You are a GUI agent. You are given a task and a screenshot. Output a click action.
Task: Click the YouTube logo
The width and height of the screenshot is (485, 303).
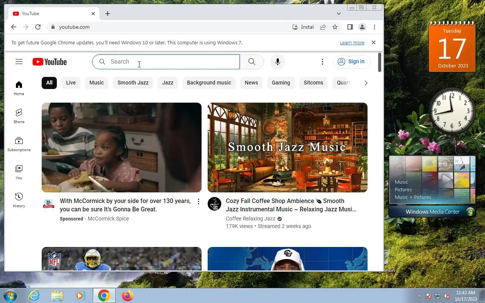pyautogui.click(x=50, y=62)
